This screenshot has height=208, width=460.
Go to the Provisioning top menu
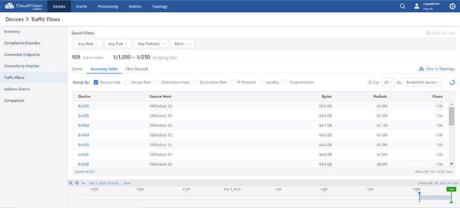coord(108,6)
